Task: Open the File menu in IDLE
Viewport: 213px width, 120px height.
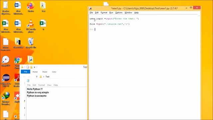Action: click(91, 13)
